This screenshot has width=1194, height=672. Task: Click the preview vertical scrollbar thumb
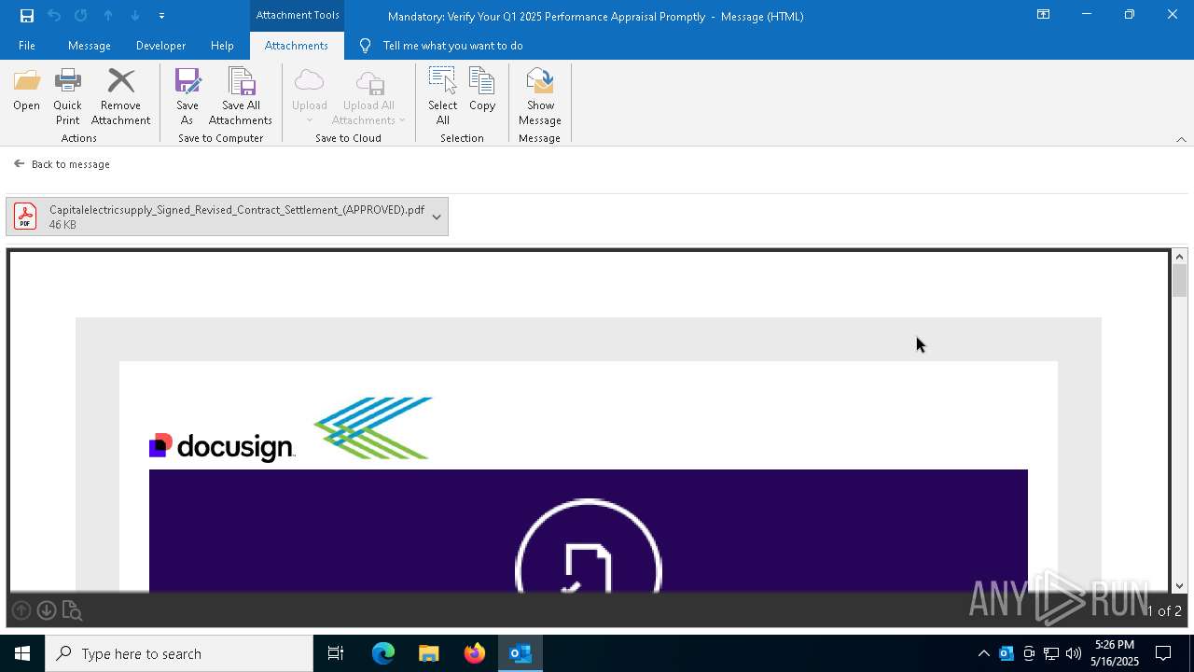click(1180, 281)
